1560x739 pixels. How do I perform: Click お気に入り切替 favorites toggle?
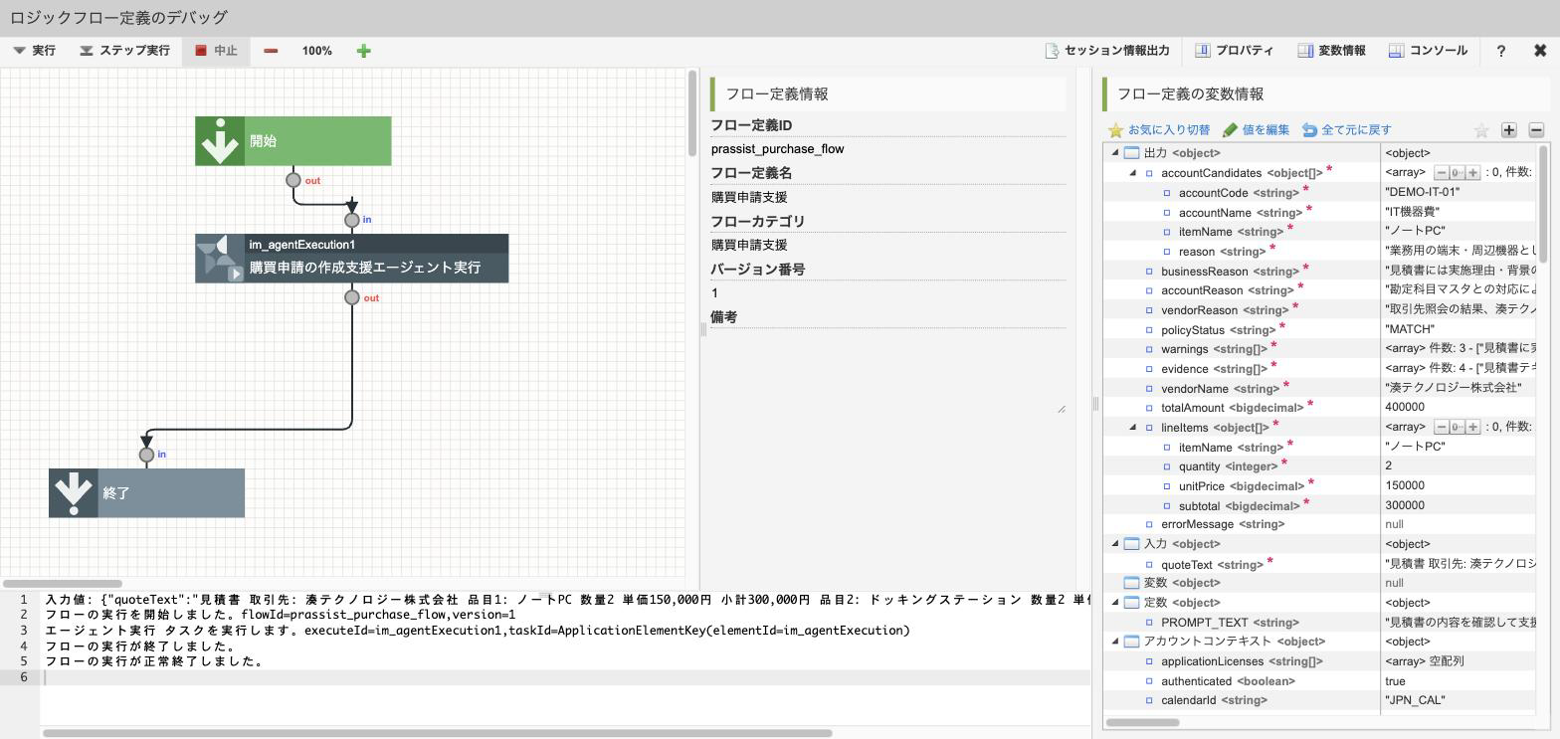[x=1160, y=130]
